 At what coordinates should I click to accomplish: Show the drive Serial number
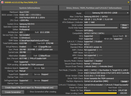(124, 25)
